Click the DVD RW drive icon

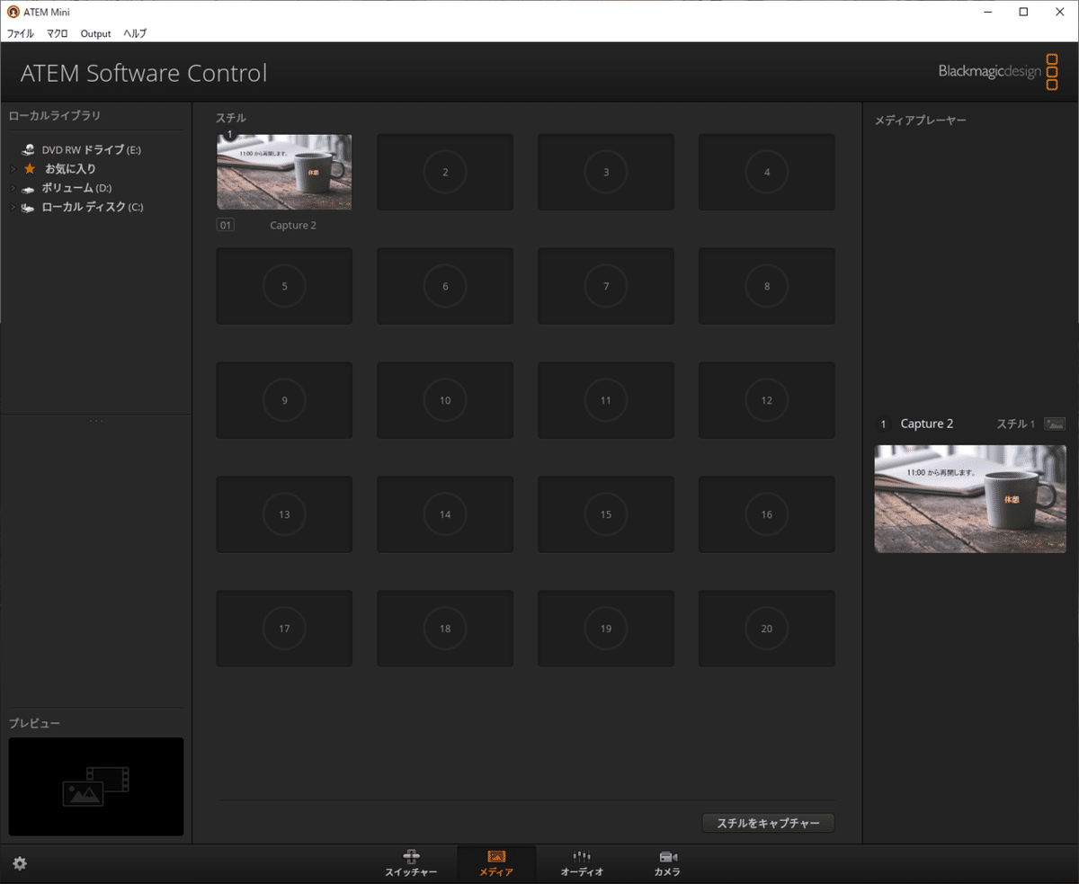29,149
